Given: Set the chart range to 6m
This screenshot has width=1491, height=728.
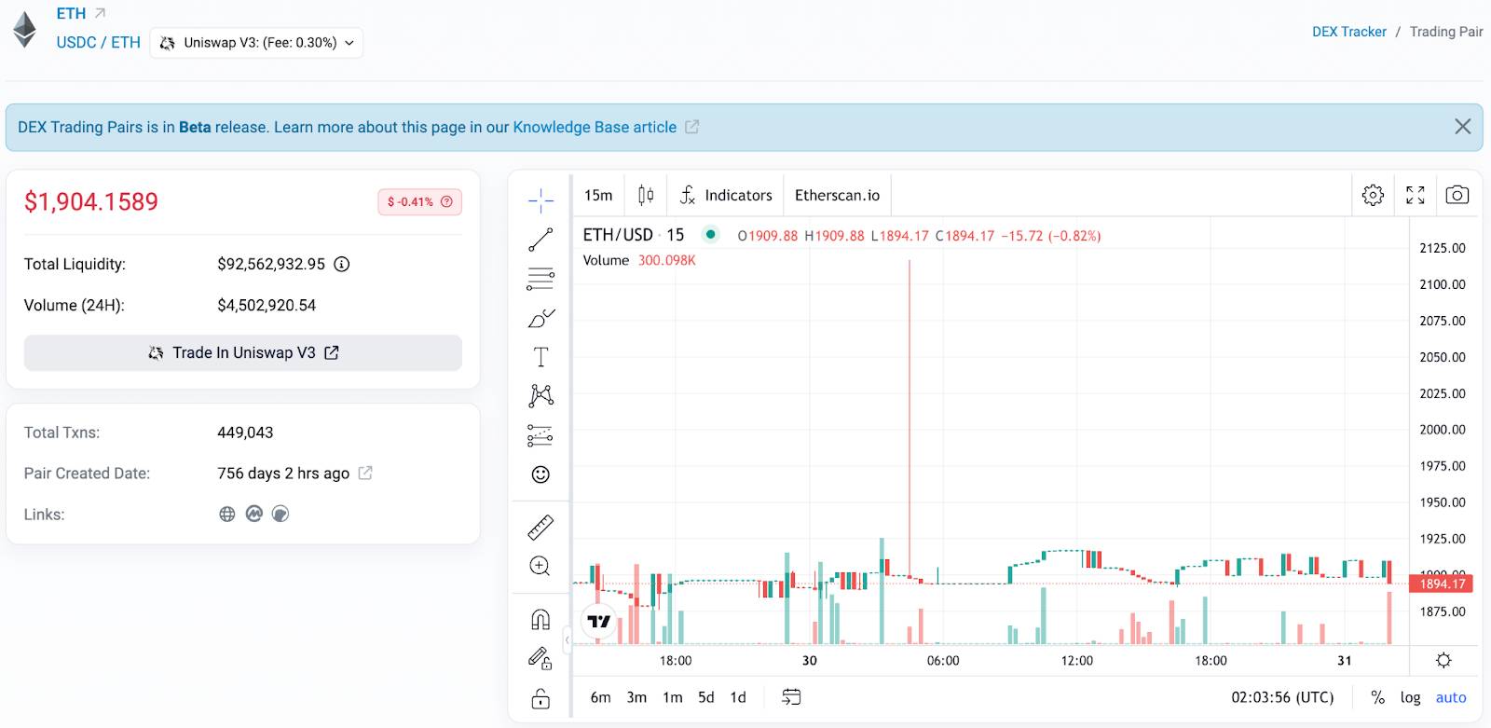Looking at the screenshot, I should [x=601, y=697].
